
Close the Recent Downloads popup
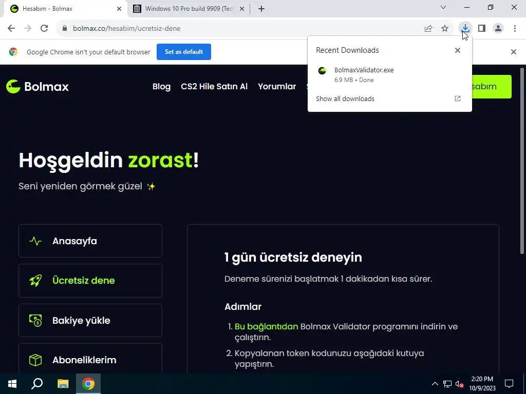click(458, 50)
